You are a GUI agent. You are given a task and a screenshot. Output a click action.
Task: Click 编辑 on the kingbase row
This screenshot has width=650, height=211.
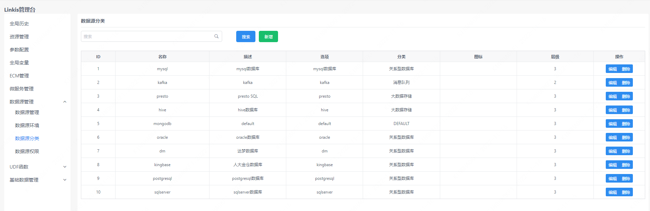(612, 165)
